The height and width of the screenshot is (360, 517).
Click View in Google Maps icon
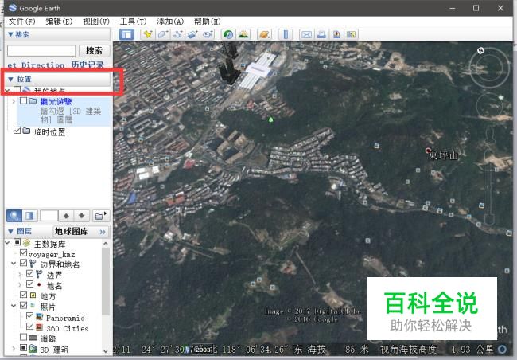(351, 34)
